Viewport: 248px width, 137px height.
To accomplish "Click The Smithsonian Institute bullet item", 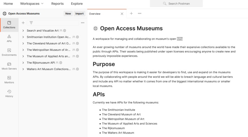I will point(118,110).
